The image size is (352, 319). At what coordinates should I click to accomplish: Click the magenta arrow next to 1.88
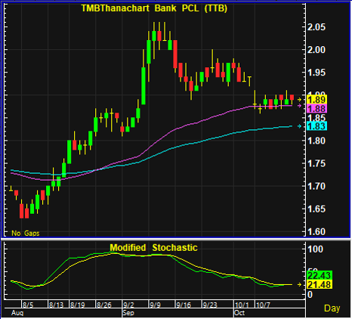tap(299, 106)
